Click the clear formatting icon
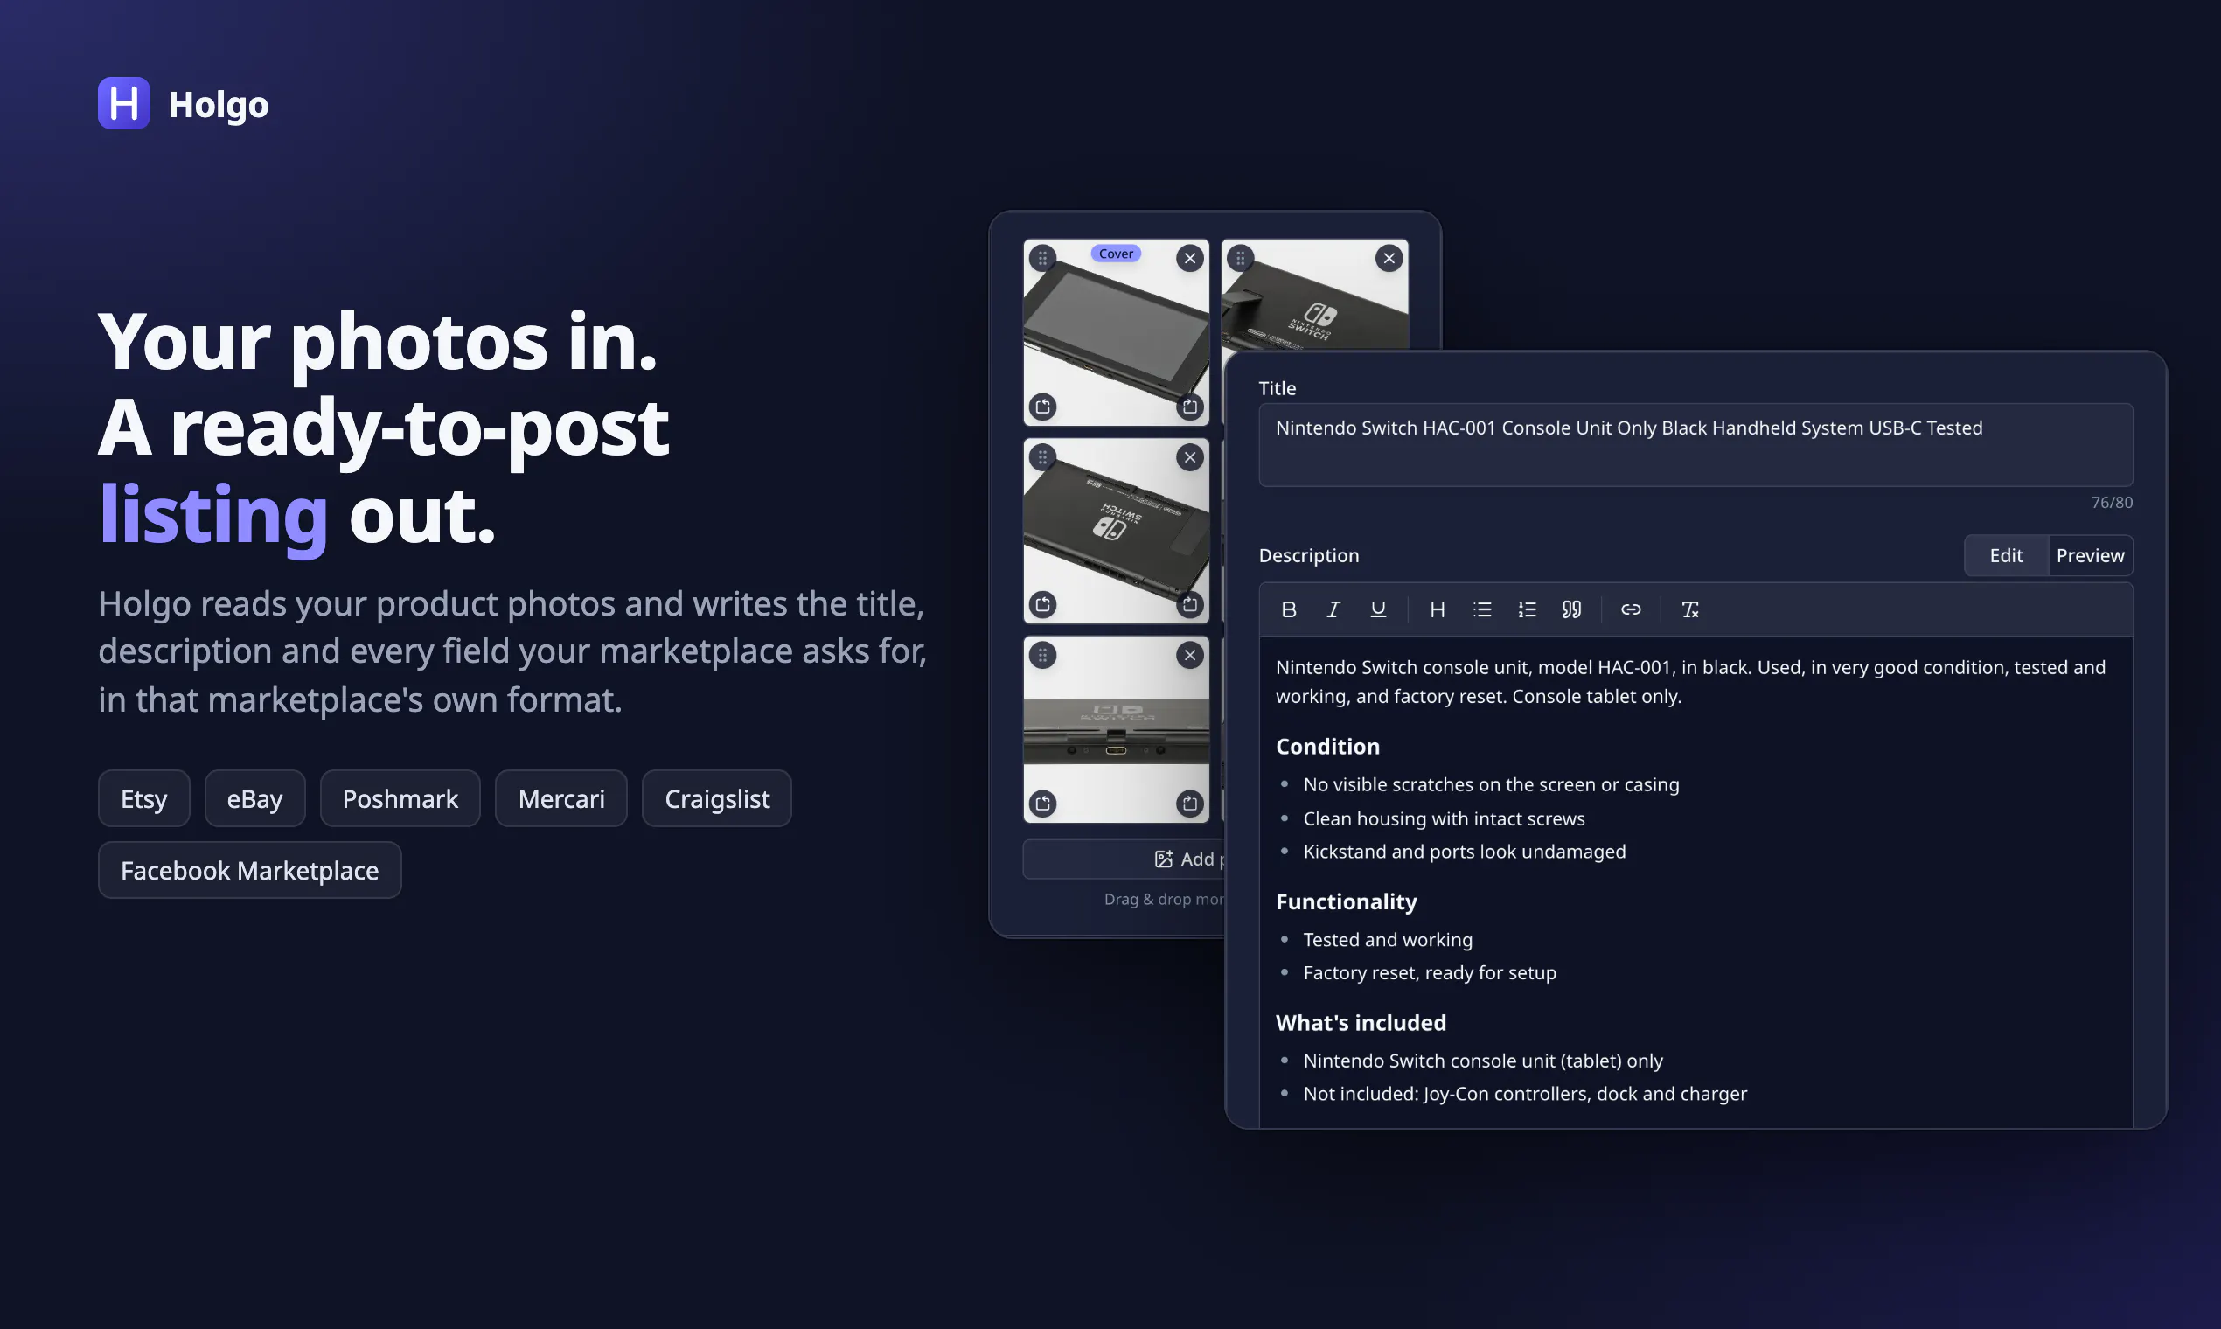The width and height of the screenshot is (2221, 1329). click(1690, 610)
